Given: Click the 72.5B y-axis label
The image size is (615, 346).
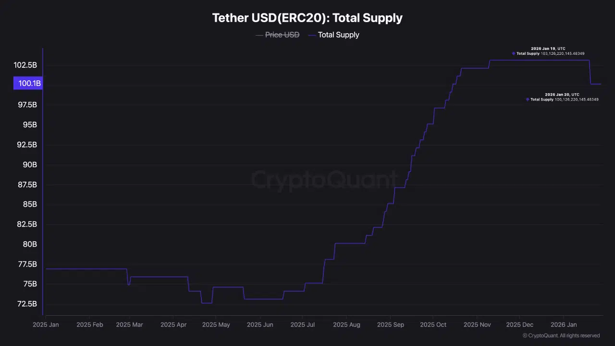Looking at the screenshot, I should coord(26,304).
